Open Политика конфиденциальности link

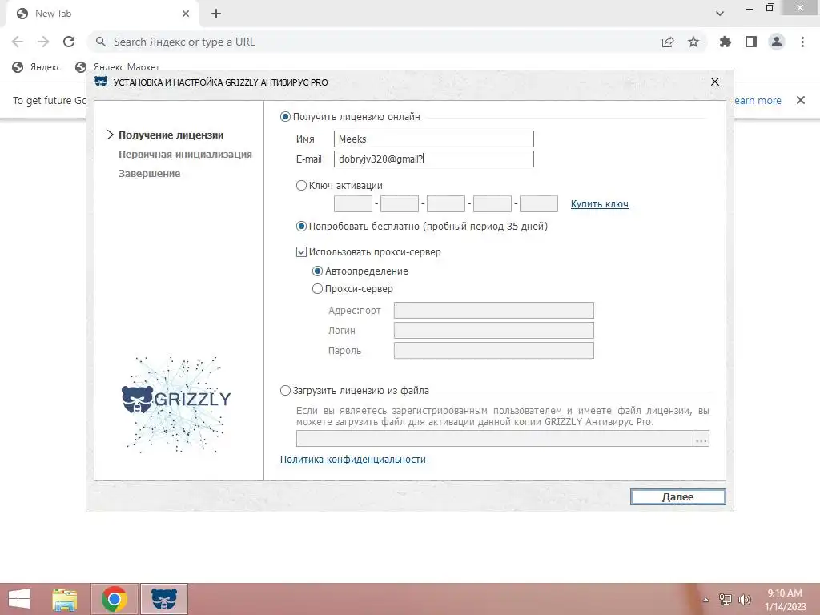pyautogui.click(x=353, y=459)
